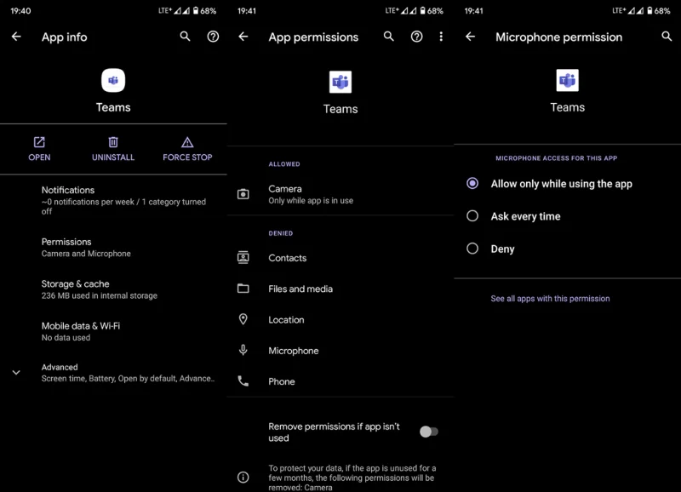This screenshot has width=681, height=492.
Task: Tap the Contacts permission icon
Action: tap(243, 258)
